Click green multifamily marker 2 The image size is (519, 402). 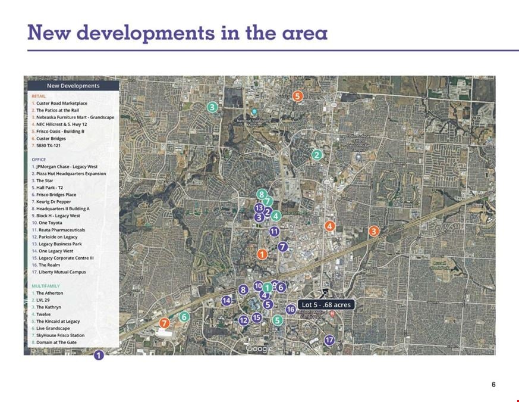(317, 155)
